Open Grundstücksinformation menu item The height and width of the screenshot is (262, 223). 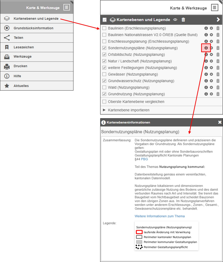(x=37, y=28)
